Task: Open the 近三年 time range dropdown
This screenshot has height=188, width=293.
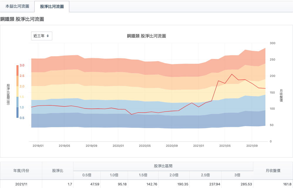Action: click(x=41, y=36)
